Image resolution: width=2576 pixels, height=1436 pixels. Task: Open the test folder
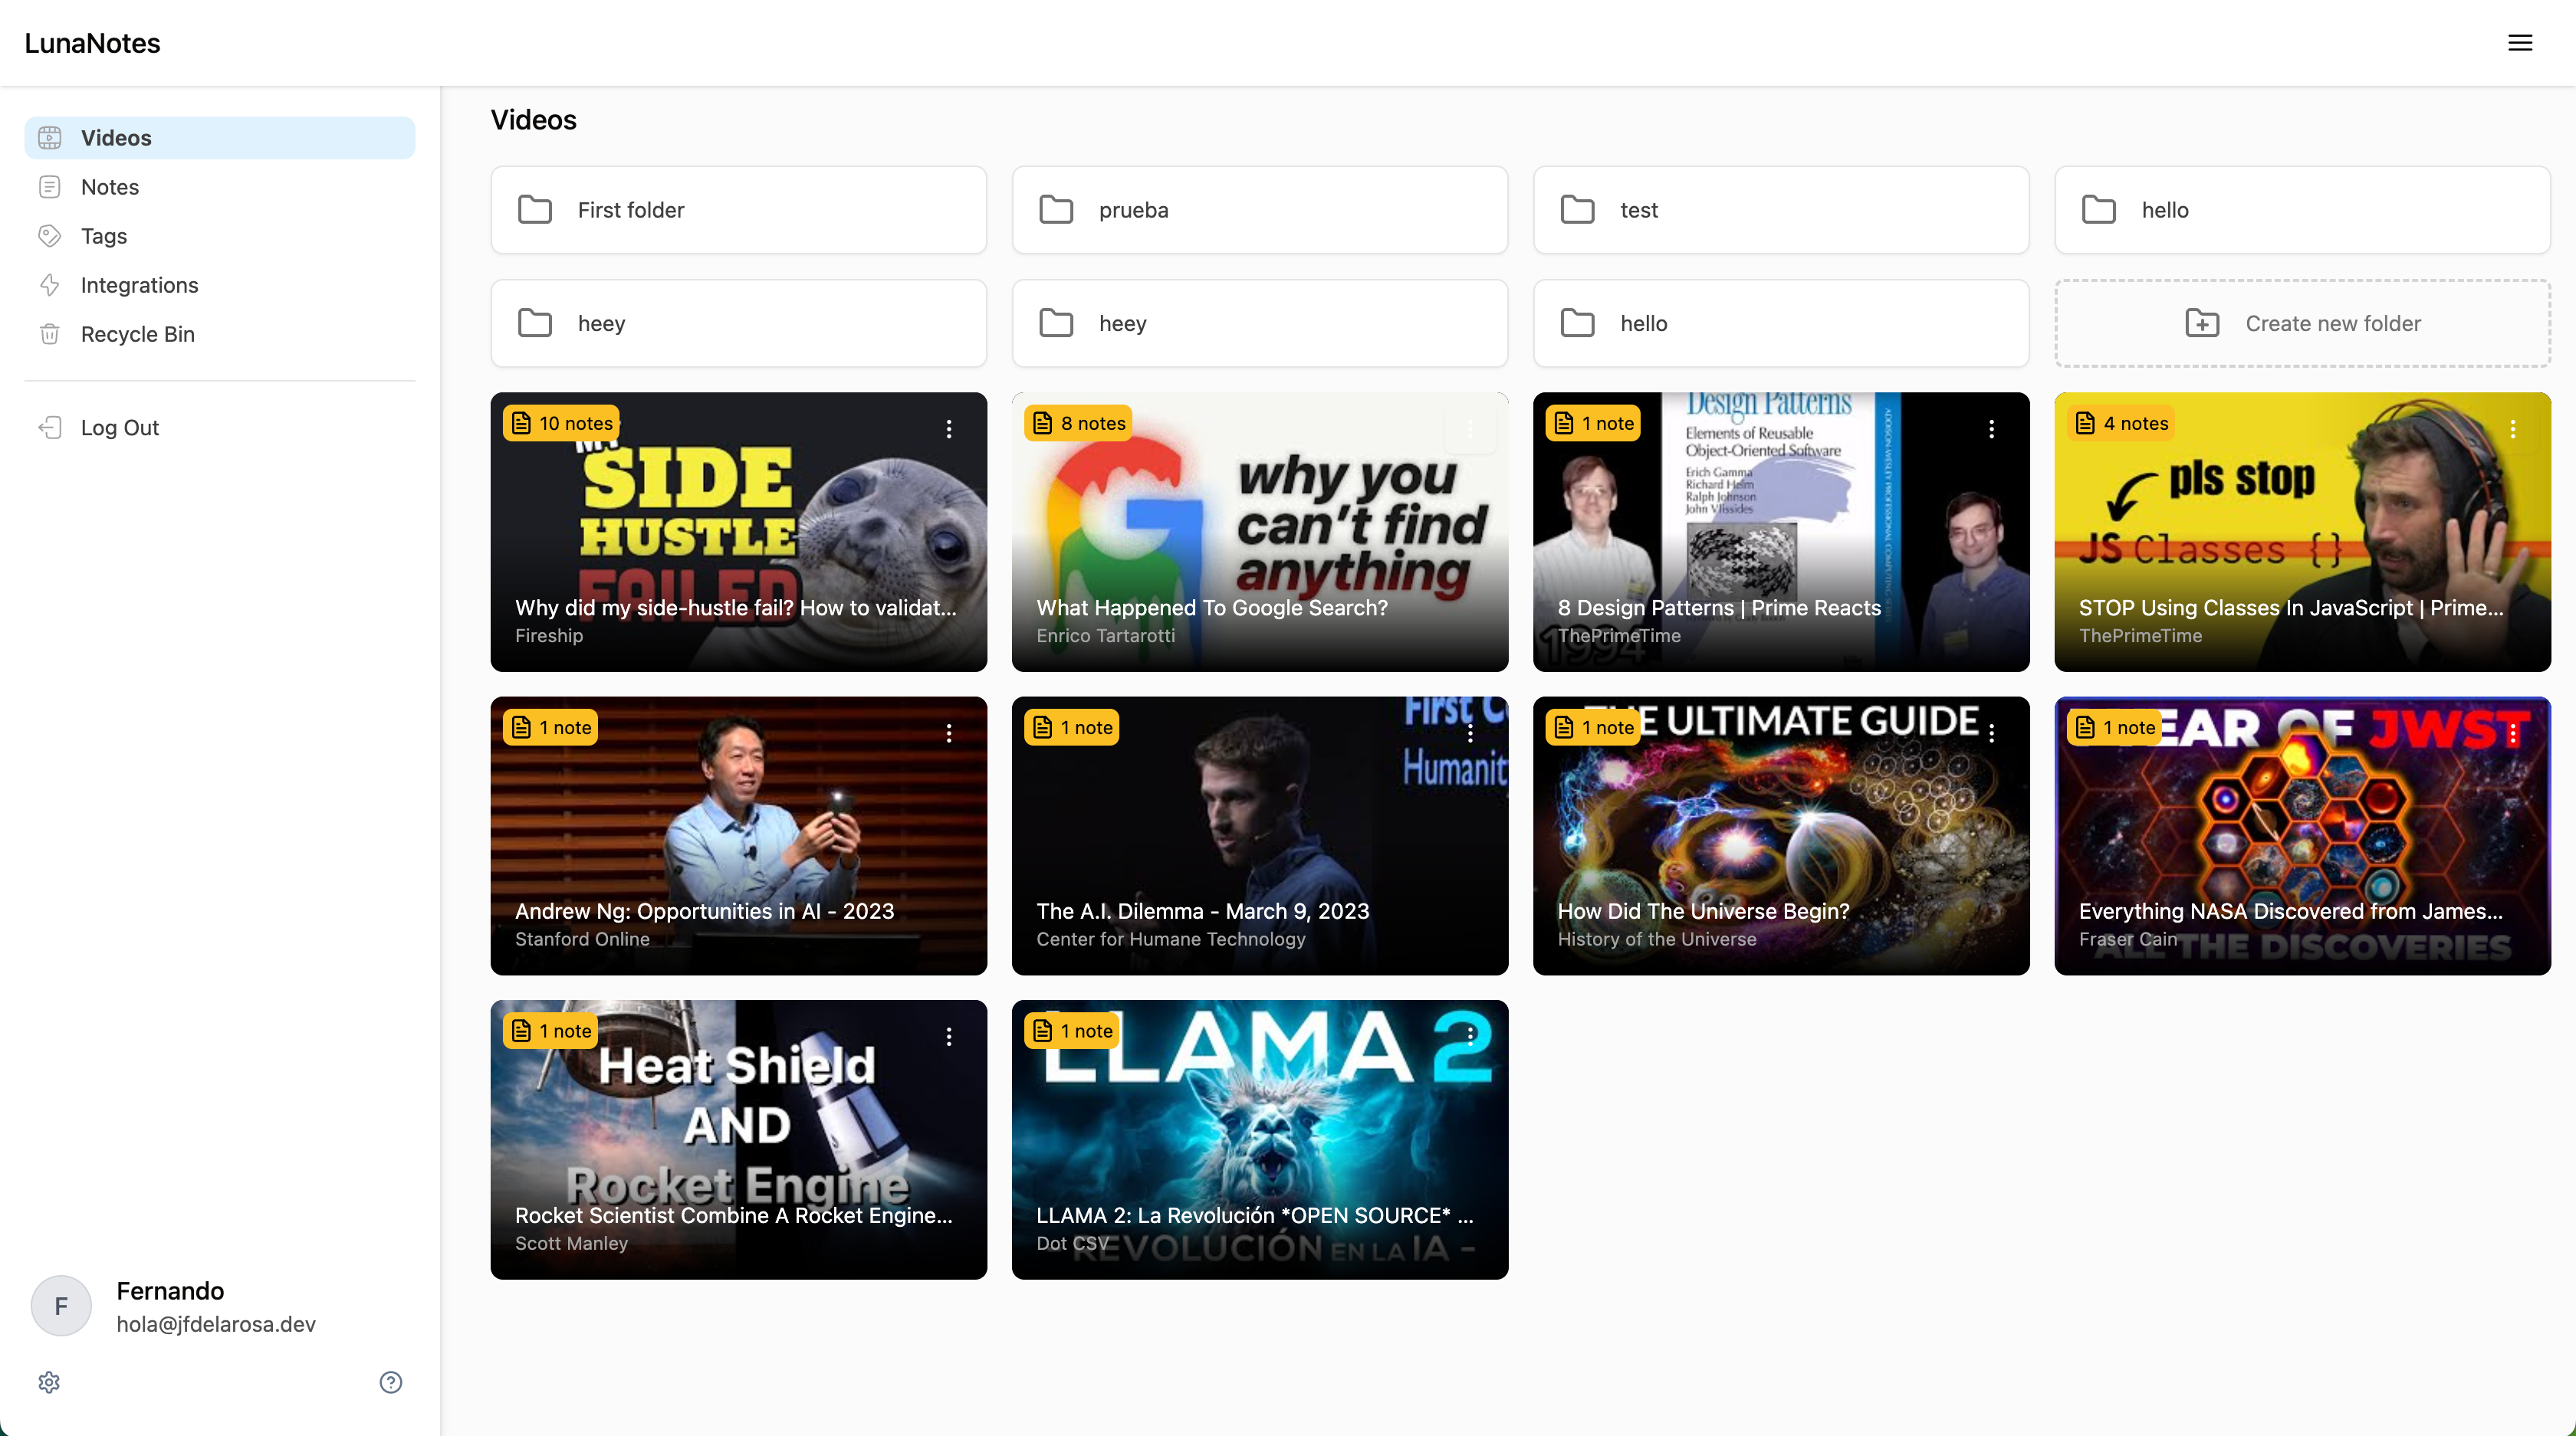1781,210
